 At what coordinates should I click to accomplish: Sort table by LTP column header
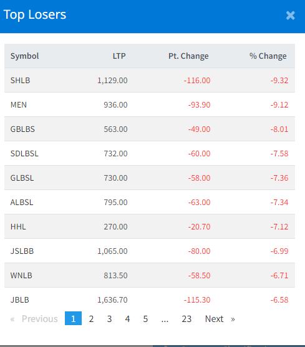(x=119, y=56)
